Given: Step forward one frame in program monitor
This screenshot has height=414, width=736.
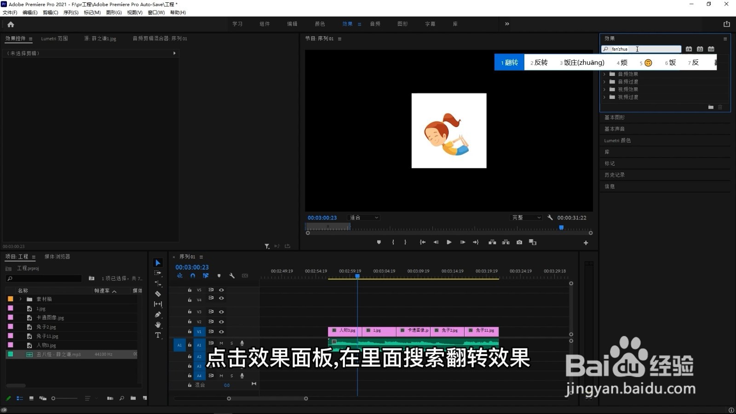Looking at the screenshot, I should point(463,242).
